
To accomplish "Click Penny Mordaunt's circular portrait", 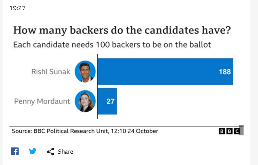I will tap(85, 101).
